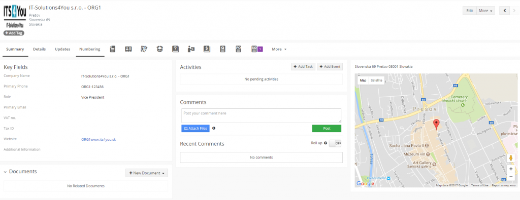Open the Campaigns tickets tab icon

pos(144,49)
